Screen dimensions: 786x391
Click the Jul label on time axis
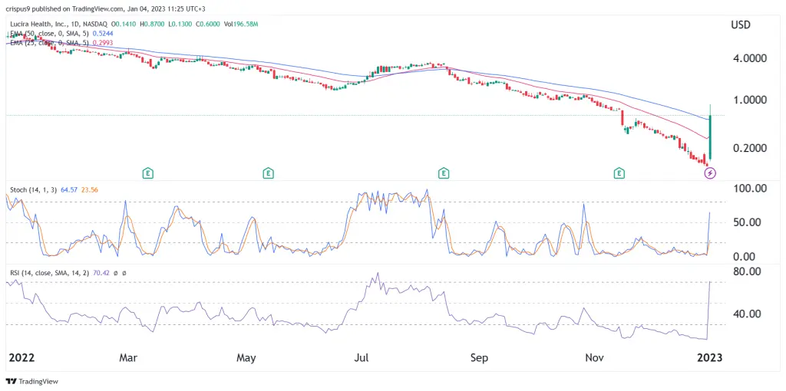coord(362,359)
